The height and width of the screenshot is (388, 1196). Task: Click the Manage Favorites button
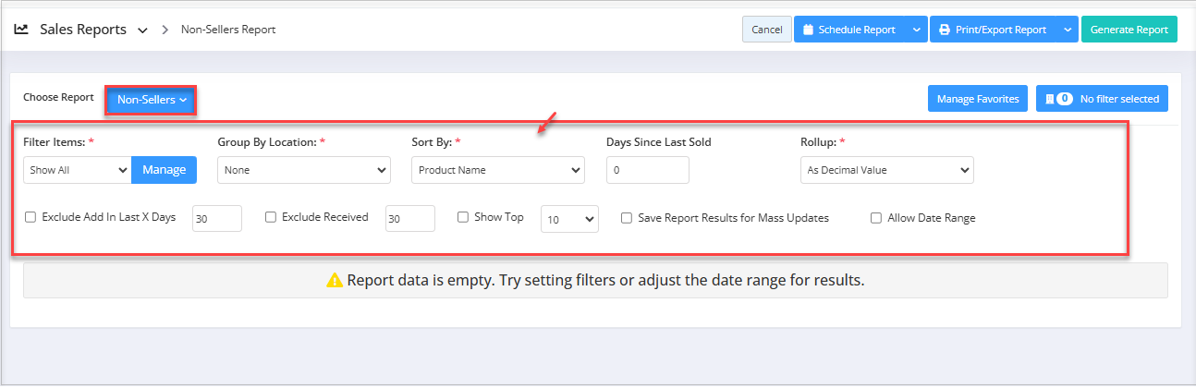(x=977, y=99)
